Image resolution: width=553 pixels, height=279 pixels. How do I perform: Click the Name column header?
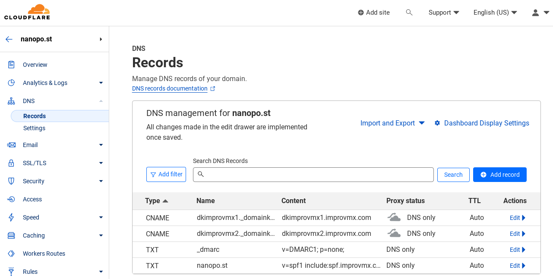(205, 201)
